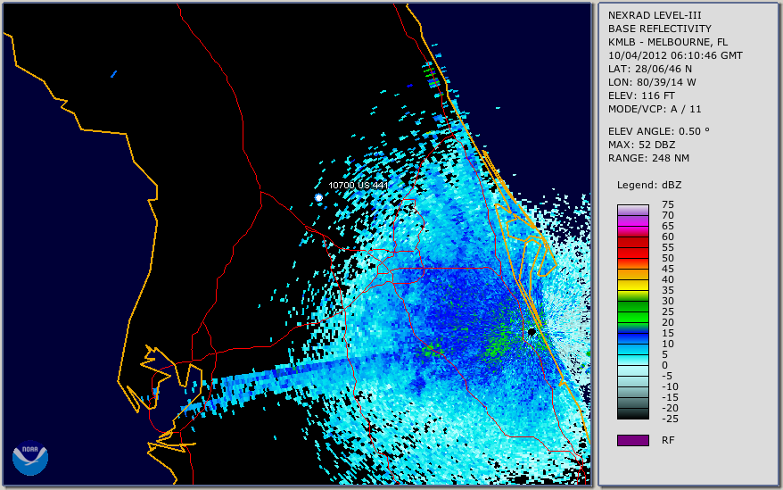Image resolution: width=783 pixels, height=490 pixels.
Task: Click "LAT: 28/06/46 N" text
Action: click(x=649, y=69)
